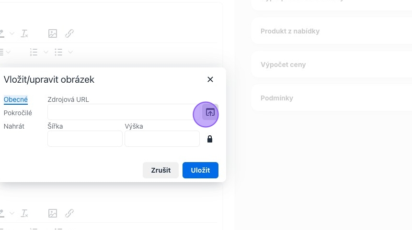Close the Vložit/upravit obrázek dialog
The width and height of the screenshot is (412, 230).
pos(210,79)
